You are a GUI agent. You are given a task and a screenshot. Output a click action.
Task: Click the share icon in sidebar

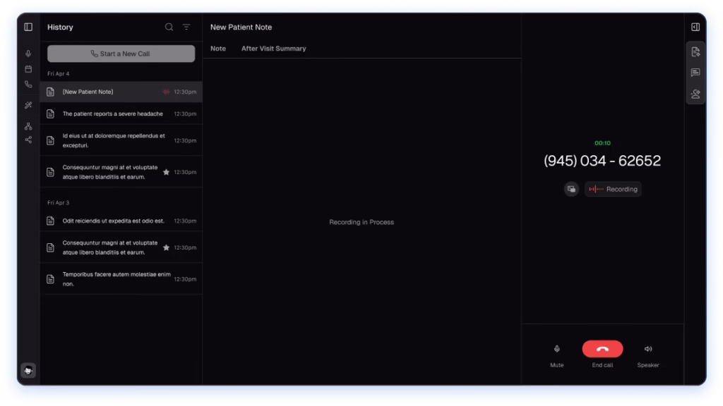pyautogui.click(x=28, y=140)
